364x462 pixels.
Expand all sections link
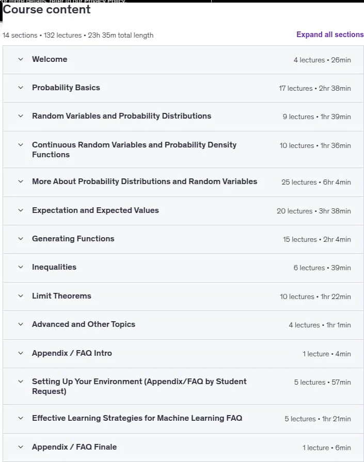pos(330,35)
